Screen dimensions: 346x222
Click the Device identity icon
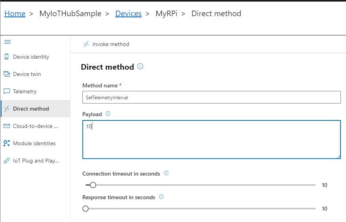click(6, 57)
